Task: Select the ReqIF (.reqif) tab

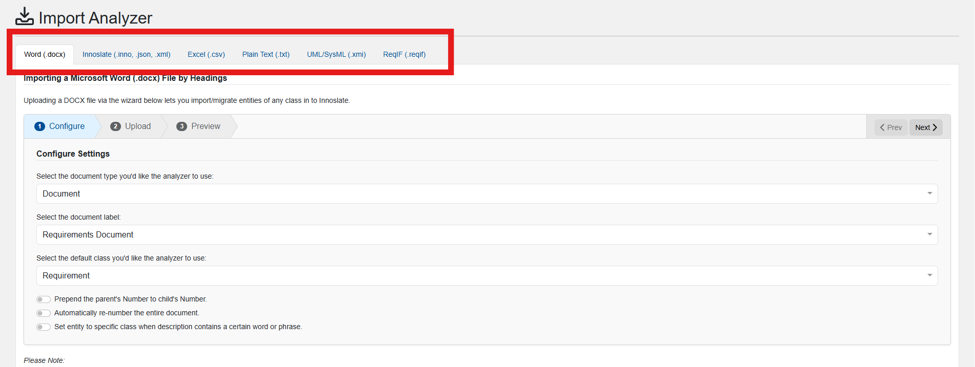Action: click(404, 54)
